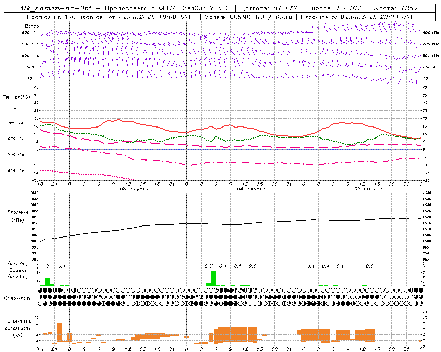Click the tallest green precipitation bar
Image resolution: width=441 pixels, height=352 pixels.
click(213, 278)
